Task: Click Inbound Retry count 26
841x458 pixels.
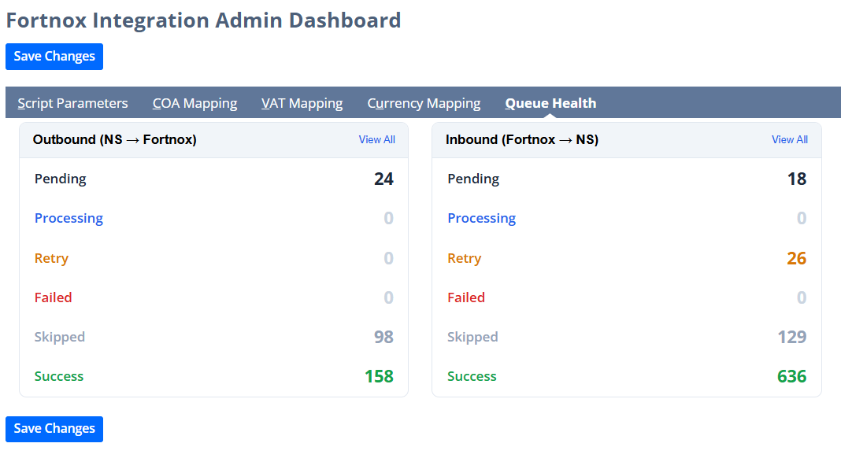Action: click(x=796, y=258)
